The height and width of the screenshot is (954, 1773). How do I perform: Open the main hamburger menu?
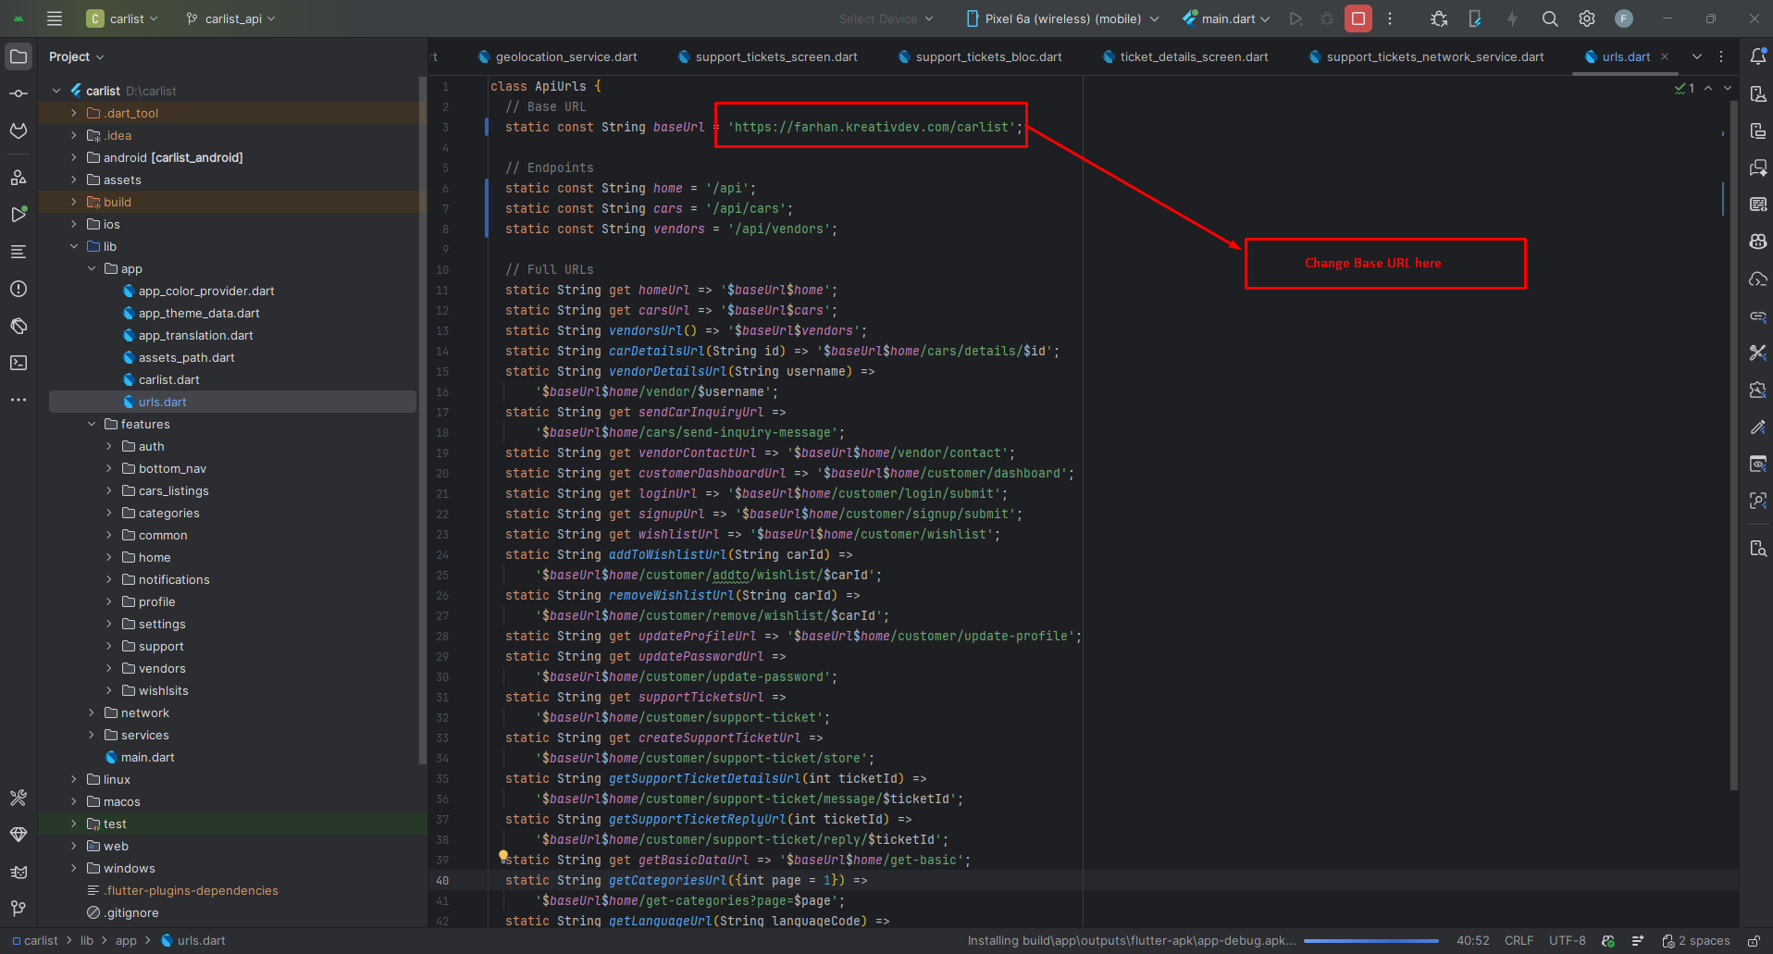coord(55,19)
